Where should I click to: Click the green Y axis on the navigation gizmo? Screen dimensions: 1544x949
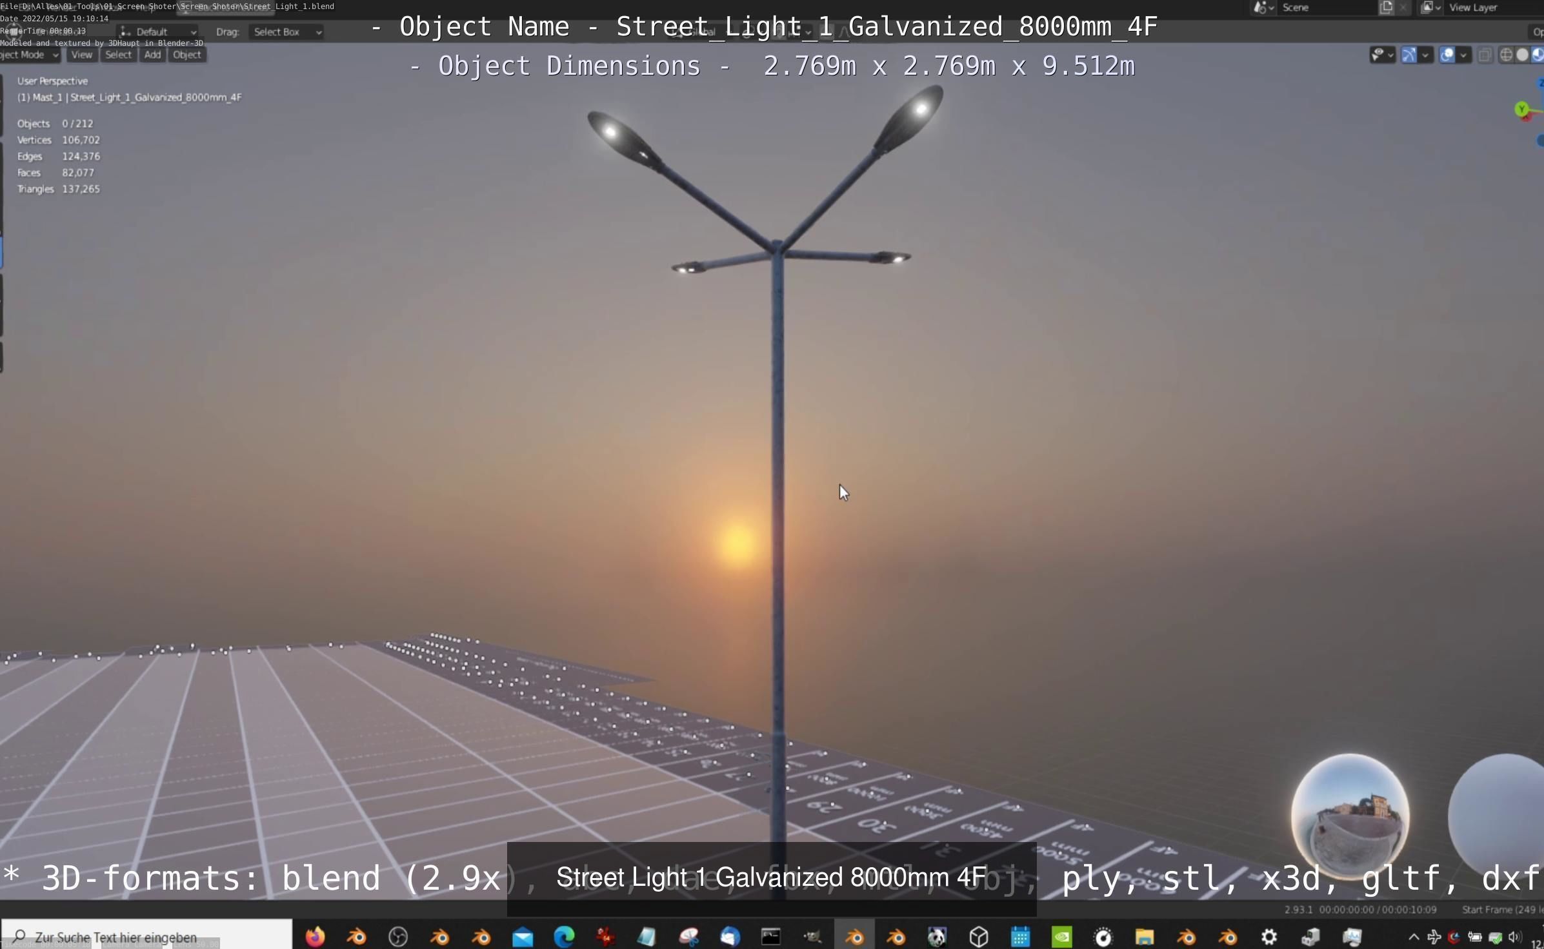click(1522, 109)
